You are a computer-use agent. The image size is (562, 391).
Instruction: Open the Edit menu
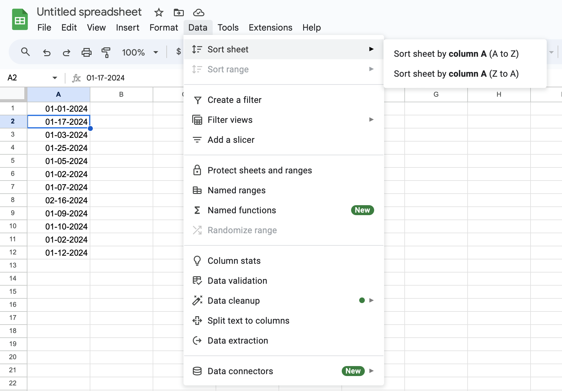69,27
